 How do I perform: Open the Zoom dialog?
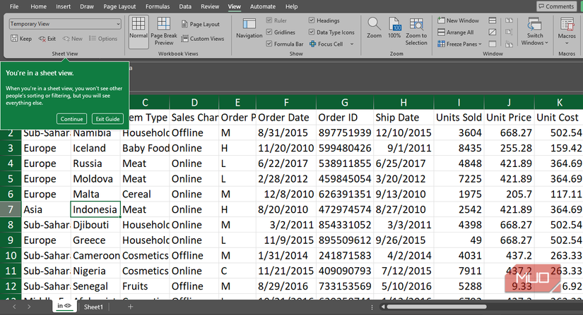point(374,28)
